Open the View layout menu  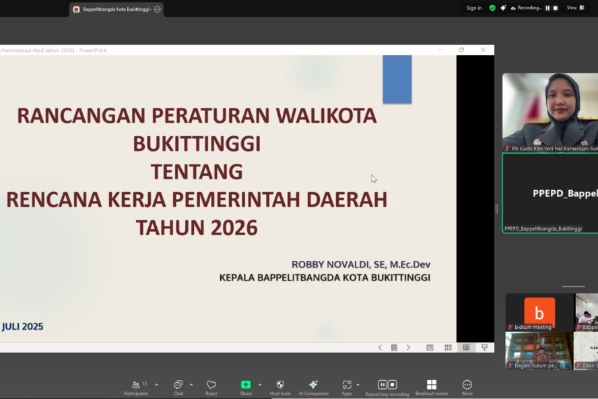point(574,8)
